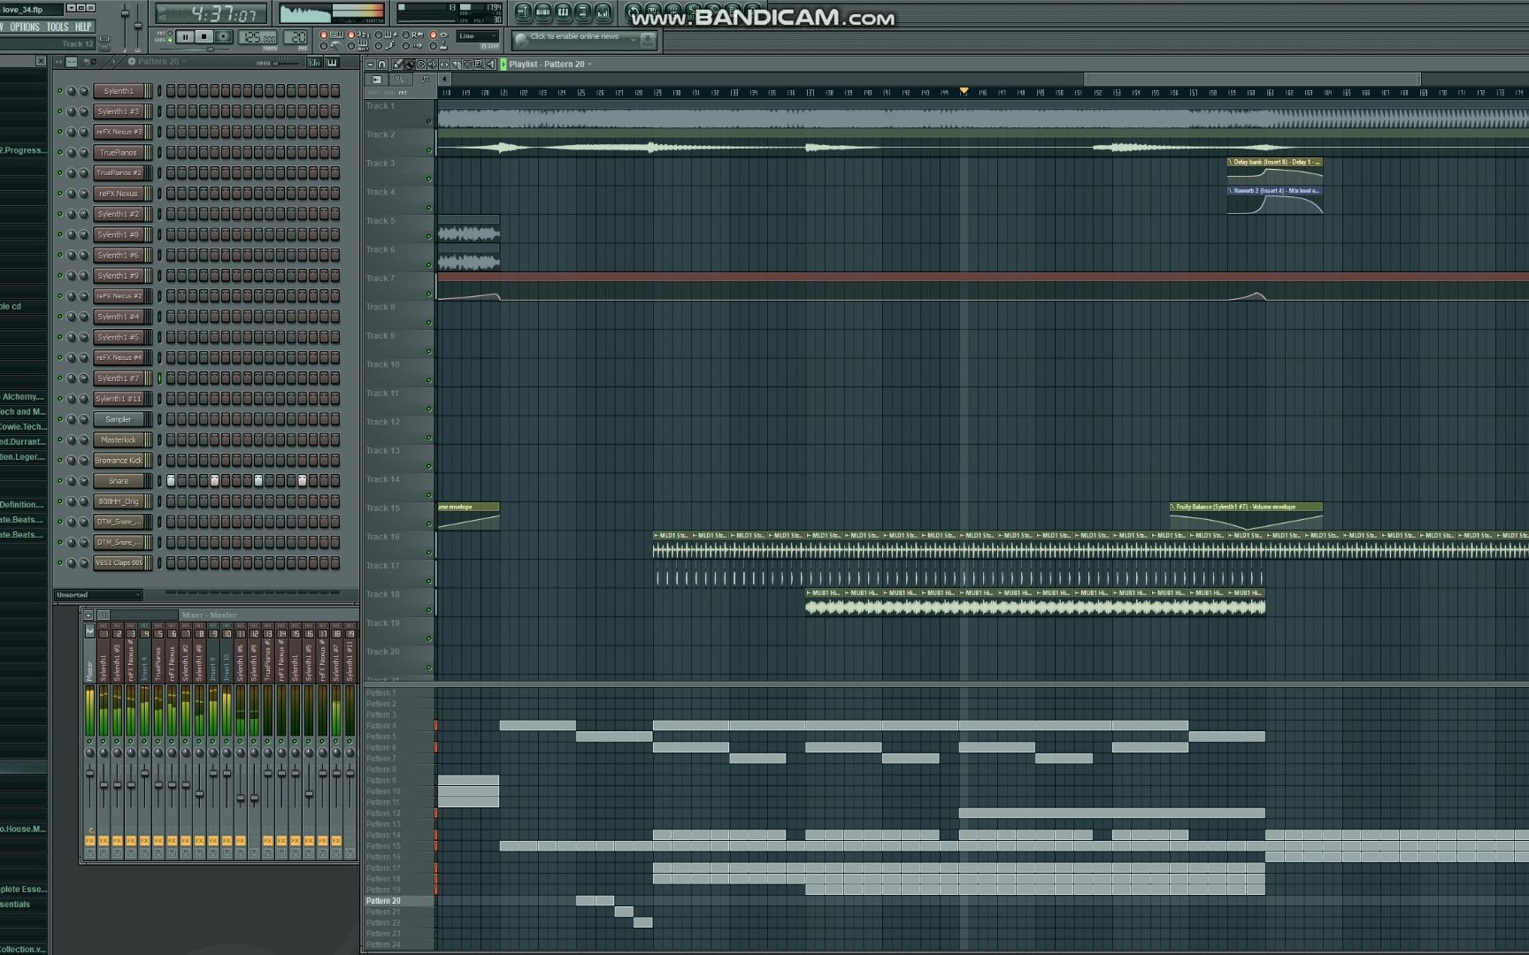The width and height of the screenshot is (1529, 955).
Task: Open the Playlist view icon in top toolbar
Action: tap(524, 12)
